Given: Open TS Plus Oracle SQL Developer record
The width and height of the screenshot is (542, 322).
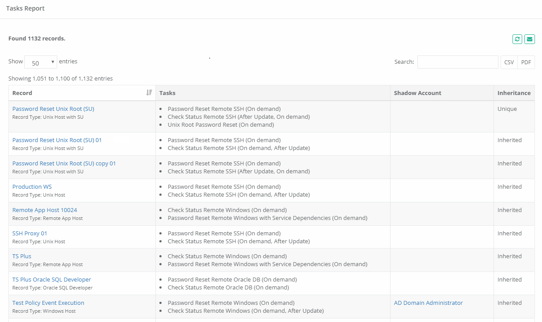Looking at the screenshot, I should pyautogui.click(x=52, y=280).
